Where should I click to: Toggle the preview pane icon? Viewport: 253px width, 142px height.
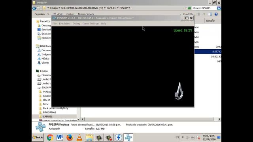pyautogui.click(x=210, y=14)
